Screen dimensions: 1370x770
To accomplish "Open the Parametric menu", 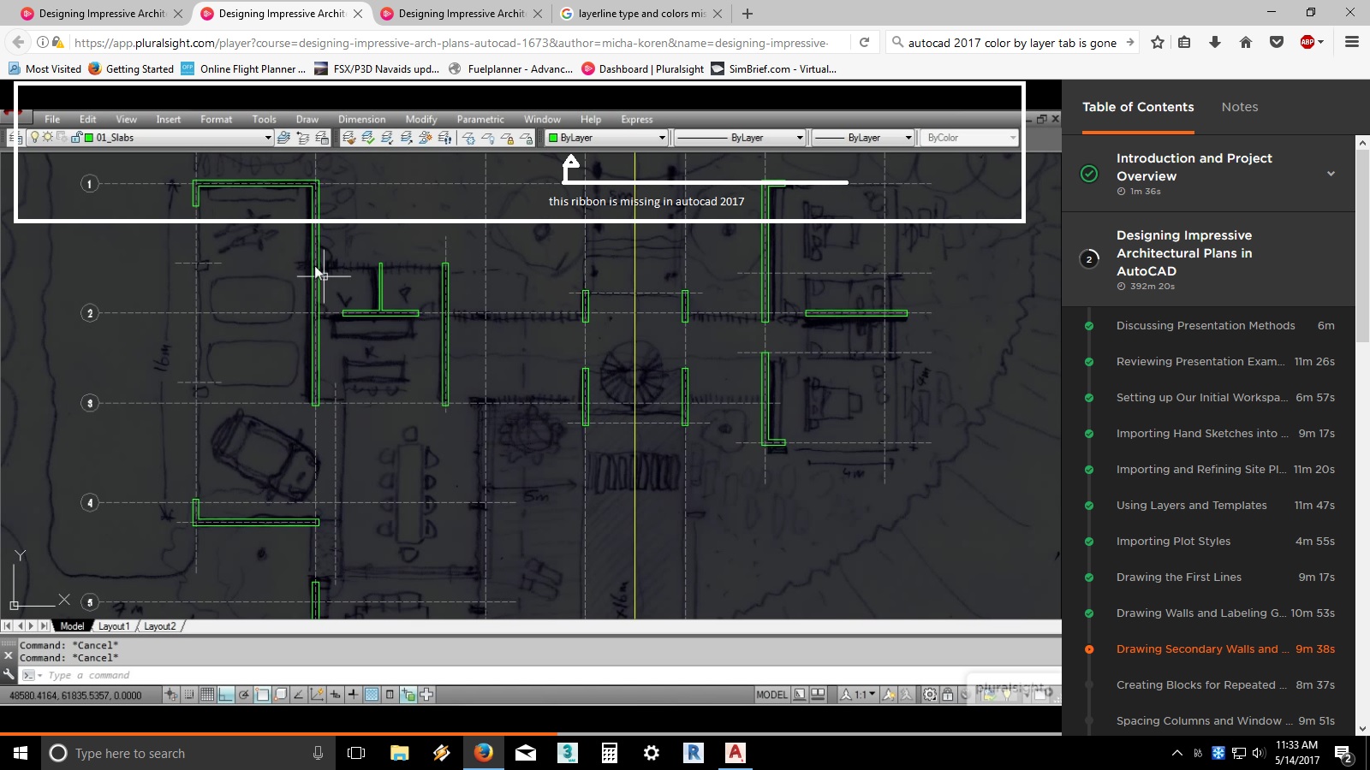I will [480, 119].
